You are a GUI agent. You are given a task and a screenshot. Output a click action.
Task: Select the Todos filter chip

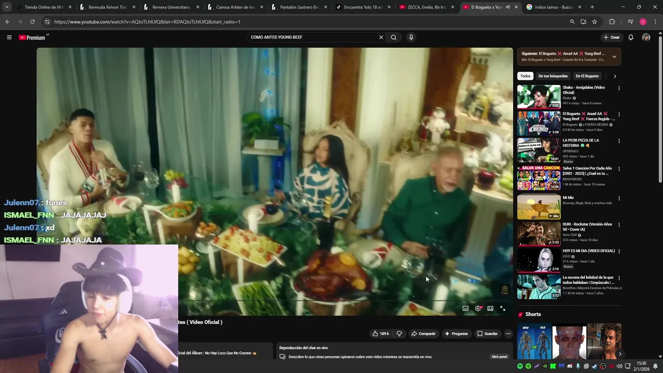click(x=525, y=76)
